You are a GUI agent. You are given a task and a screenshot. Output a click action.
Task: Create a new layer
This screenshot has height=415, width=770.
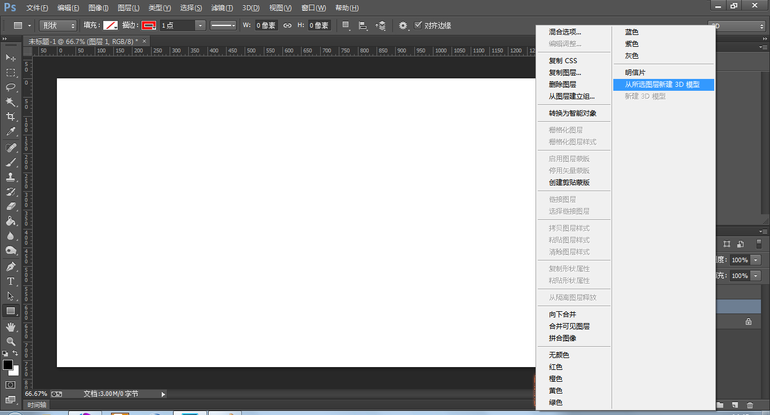point(734,405)
